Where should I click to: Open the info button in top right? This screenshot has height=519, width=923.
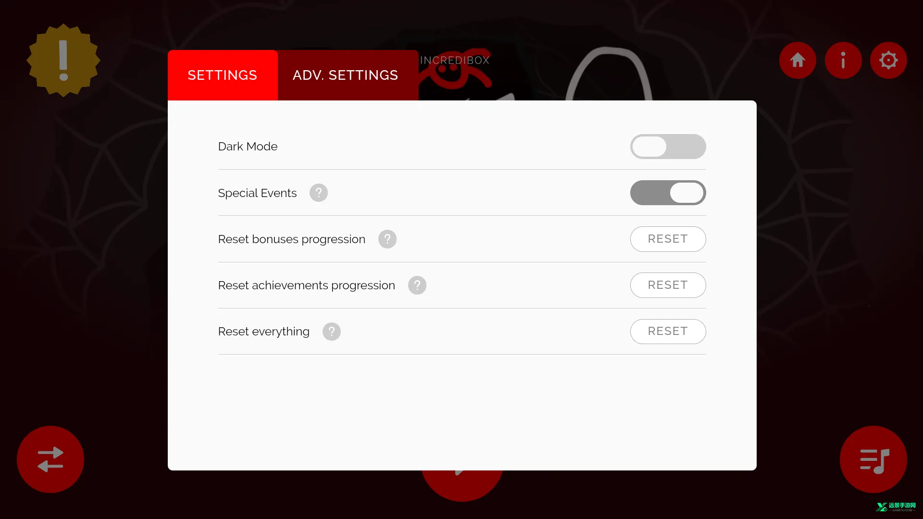843,61
